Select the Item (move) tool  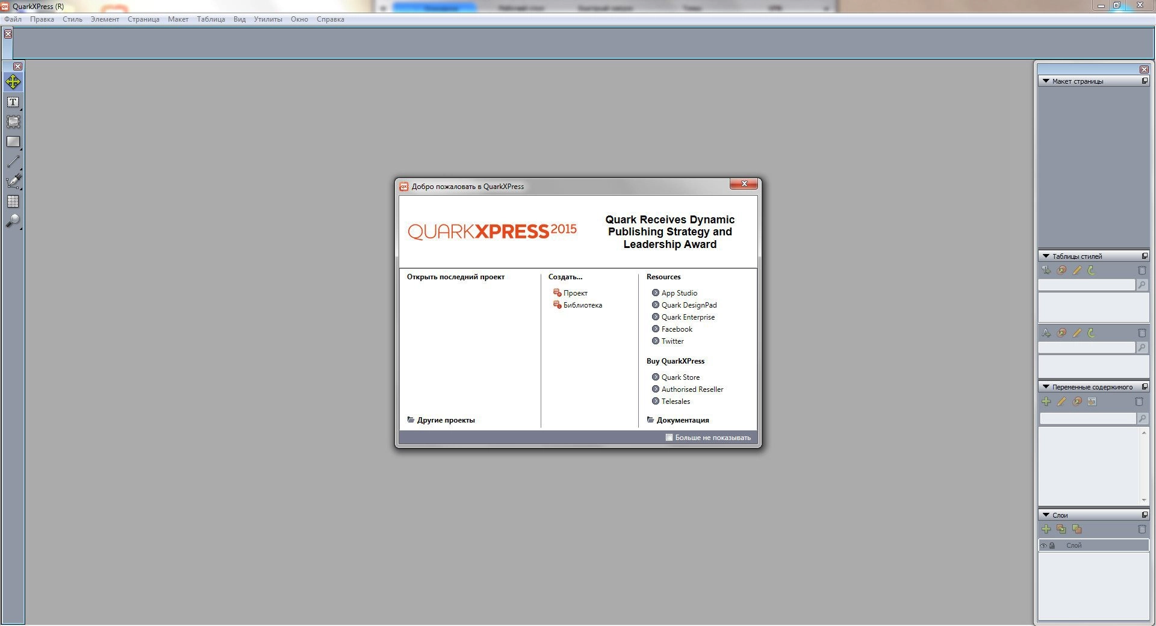[x=13, y=82]
